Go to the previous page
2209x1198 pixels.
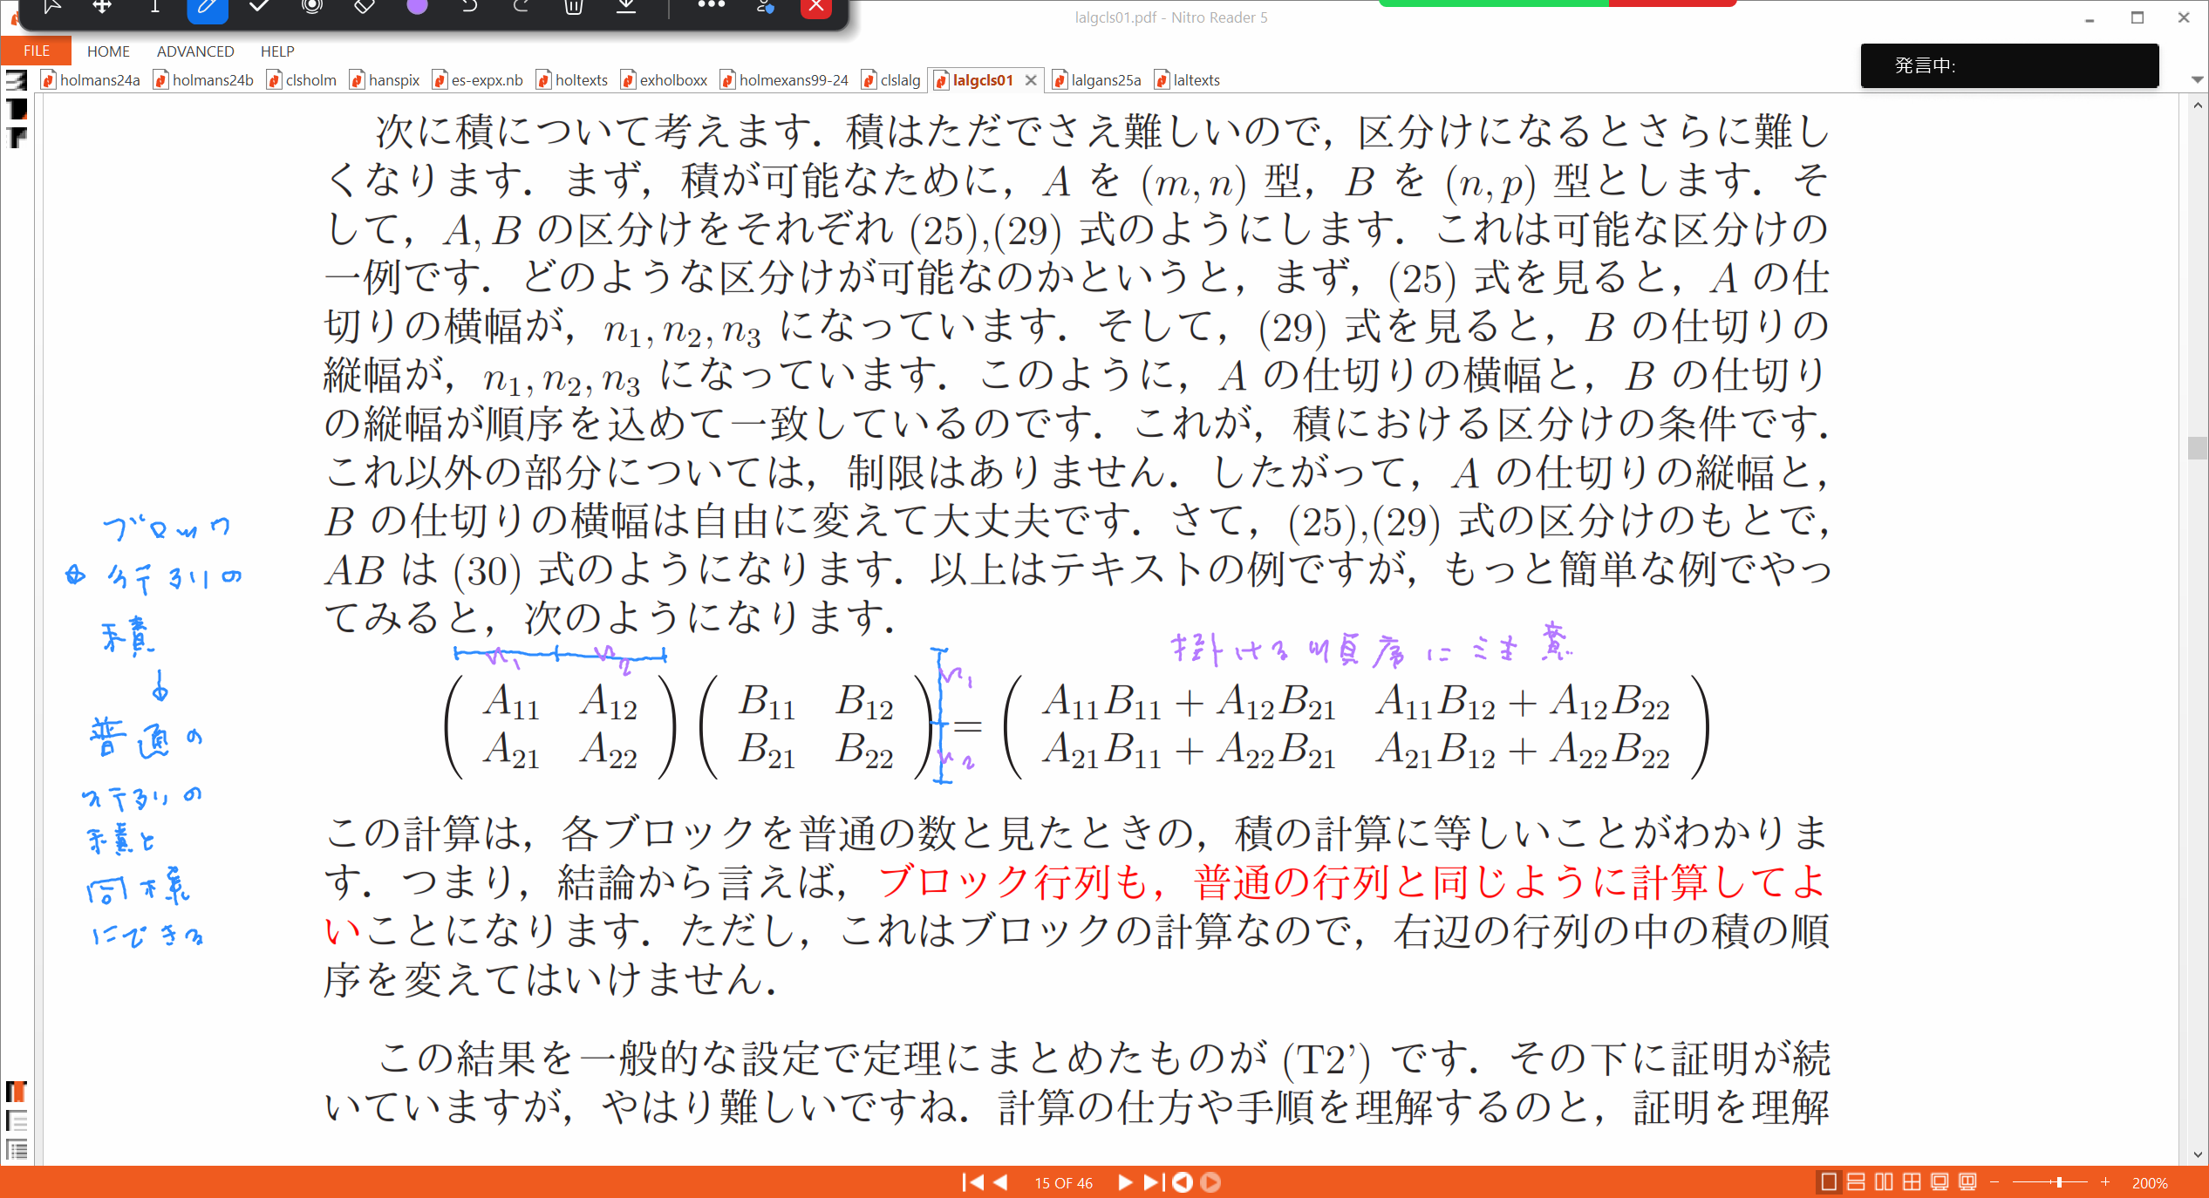coord(1001,1182)
